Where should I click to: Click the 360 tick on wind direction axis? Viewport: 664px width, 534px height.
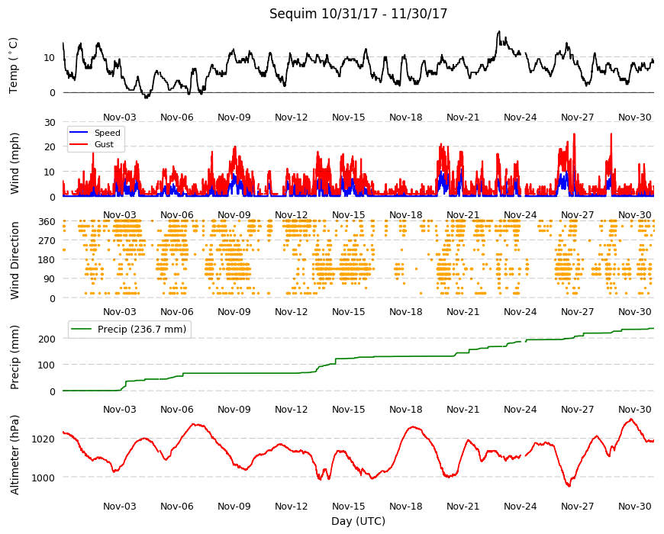[x=47, y=222]
